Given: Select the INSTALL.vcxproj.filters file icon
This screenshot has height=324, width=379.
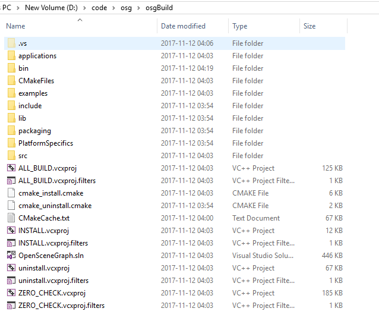Looking at the screenshot, I should pos(11,243).
